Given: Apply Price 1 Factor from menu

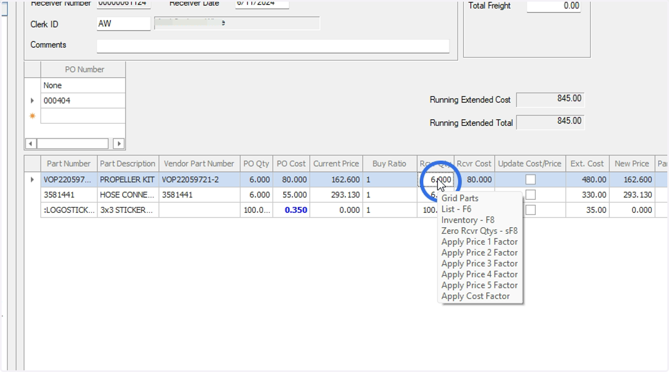Looking at the screenshot, I should tap(481, 242).
